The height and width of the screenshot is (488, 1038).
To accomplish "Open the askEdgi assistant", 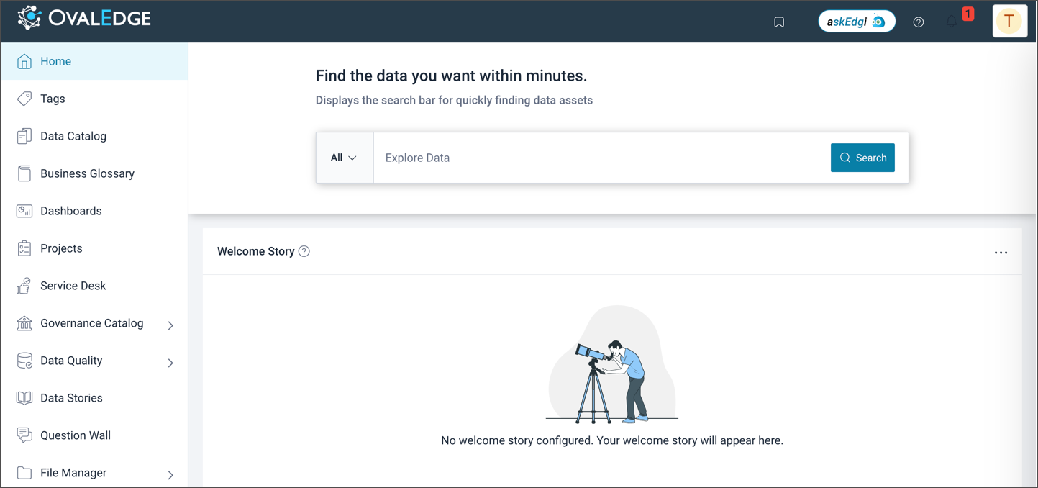I will [856, 22].
